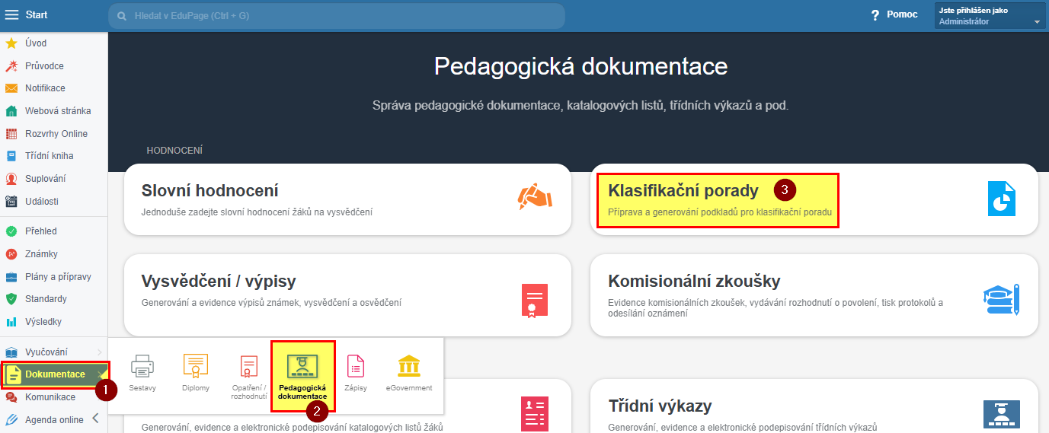
Task: Click the Komunikace chat bubbles icon
Action: [x=11, y=397]
